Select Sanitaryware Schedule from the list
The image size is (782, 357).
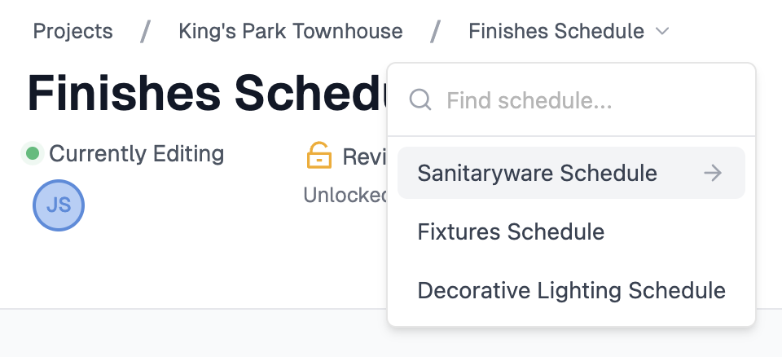tap(537, 173)
